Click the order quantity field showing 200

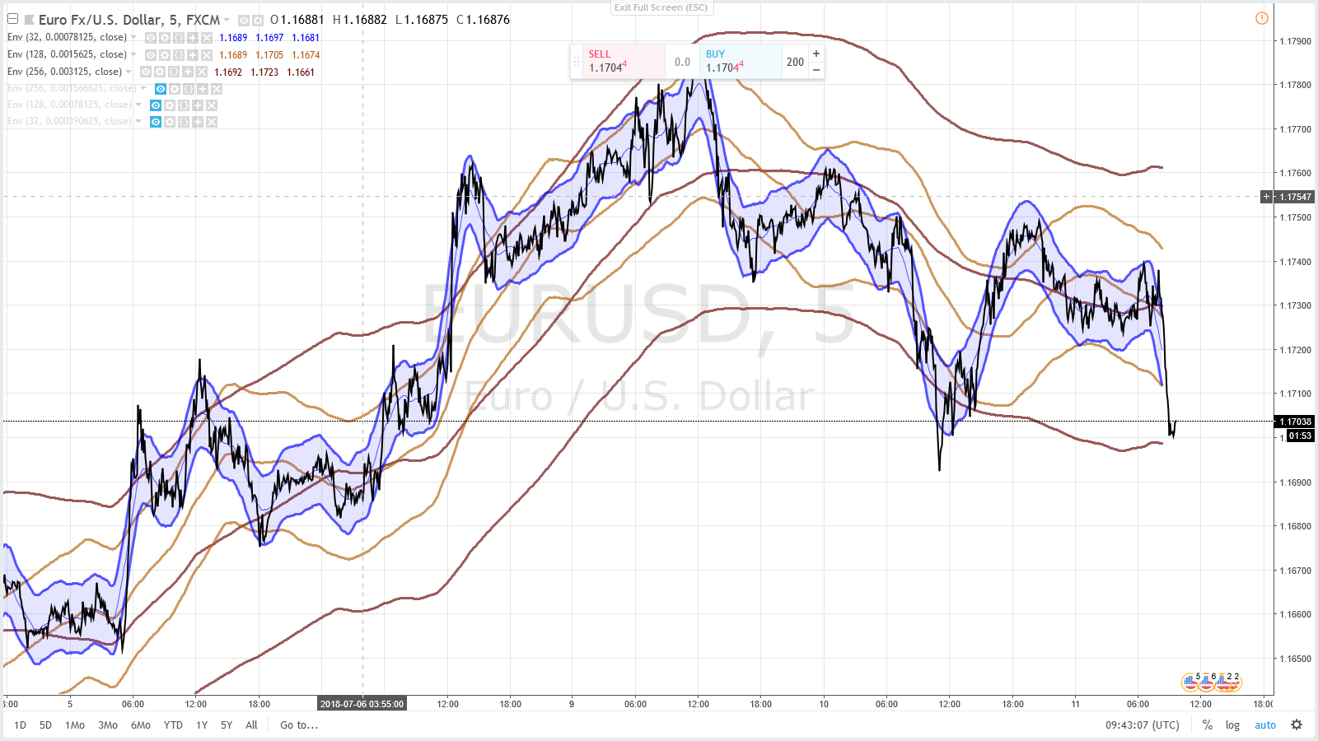point(795,62)
